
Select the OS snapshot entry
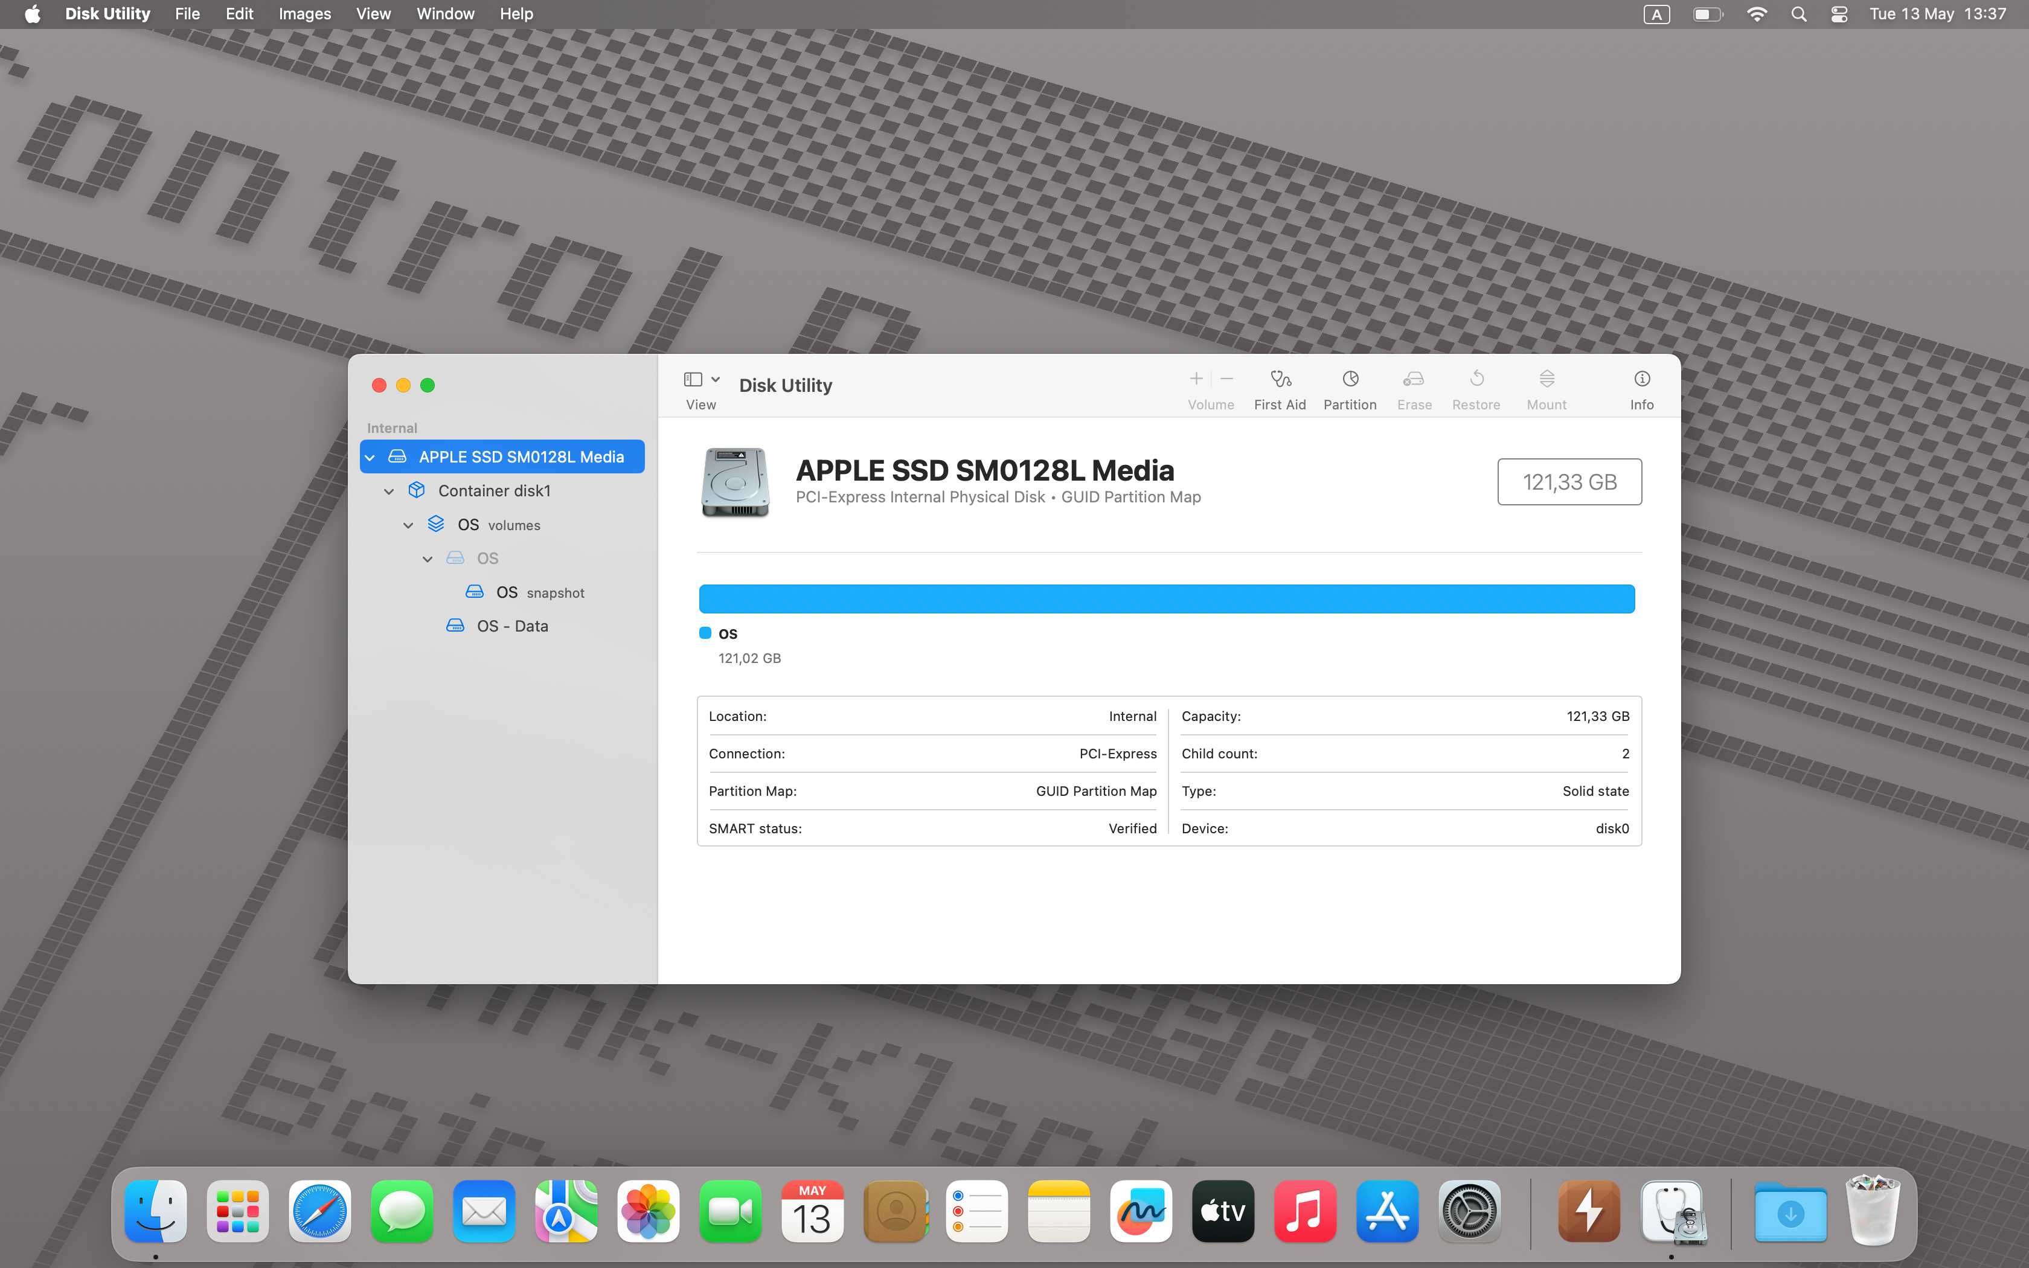[x=502, y=592]
